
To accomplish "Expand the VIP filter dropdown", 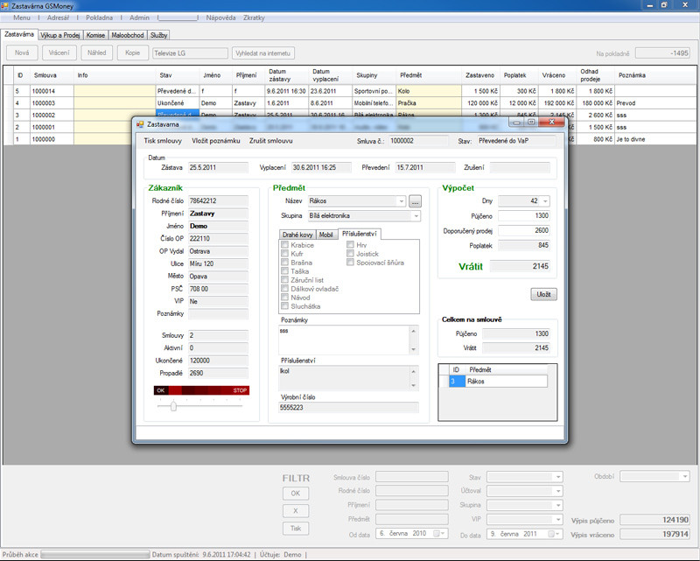I will coord(558,520).
